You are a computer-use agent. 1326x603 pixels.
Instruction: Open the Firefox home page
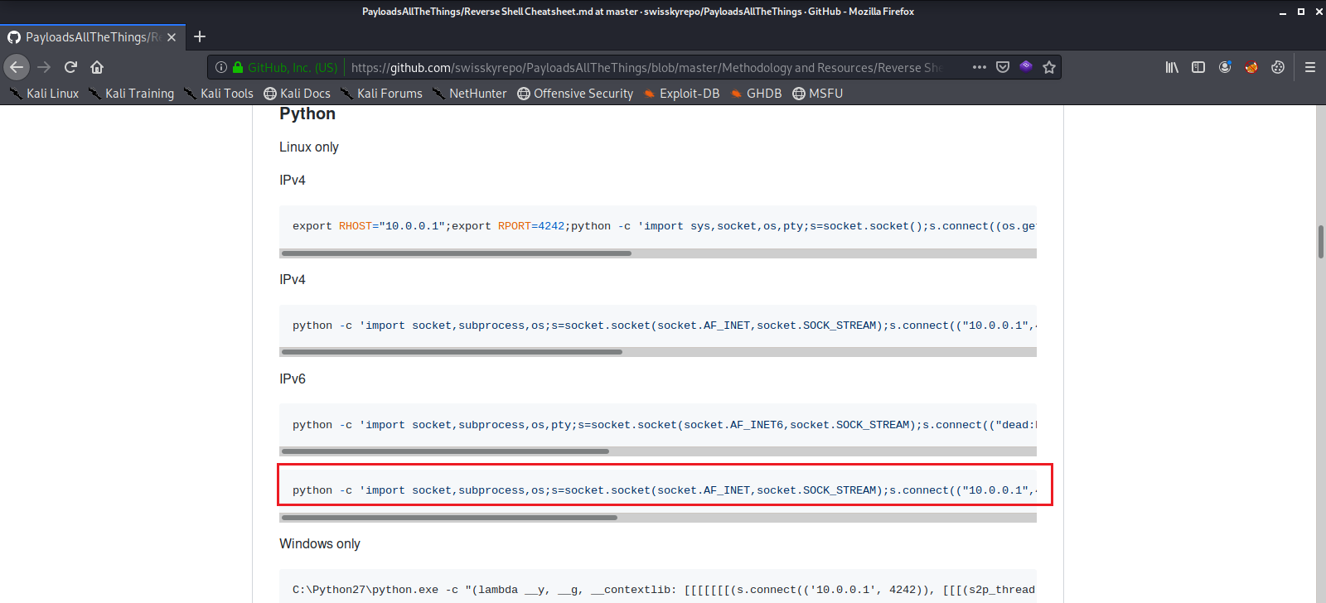(97, 67)
